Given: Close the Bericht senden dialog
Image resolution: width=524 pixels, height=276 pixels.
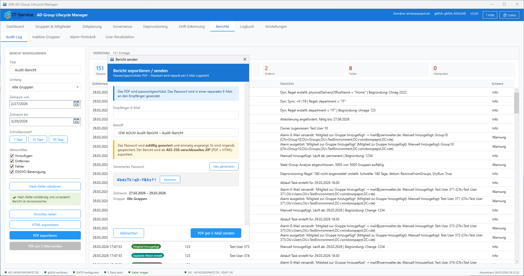Looking at the screenshot, I should tap(245, 59).
